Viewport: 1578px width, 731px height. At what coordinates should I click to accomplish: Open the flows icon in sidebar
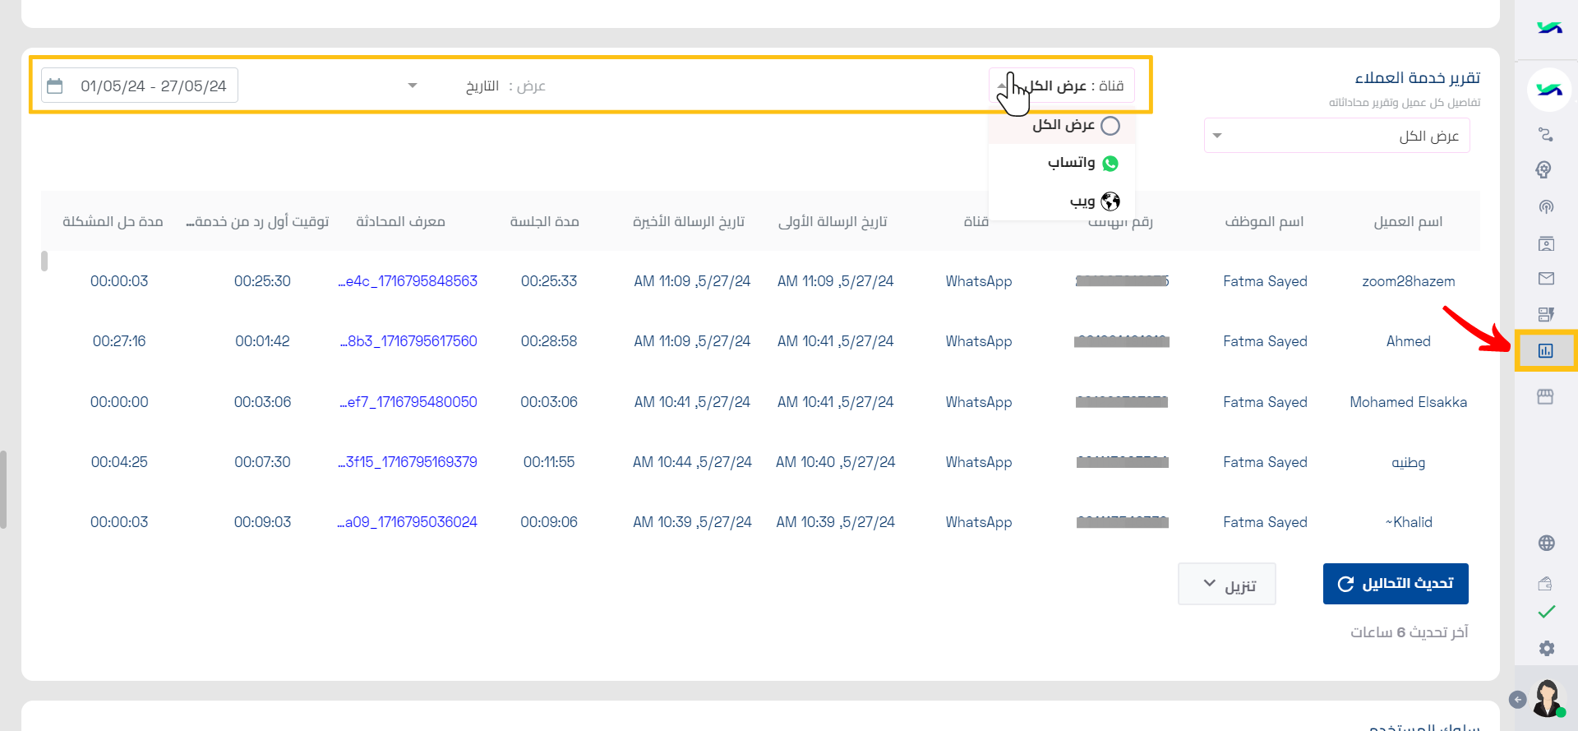click(x=1546, y=134)
